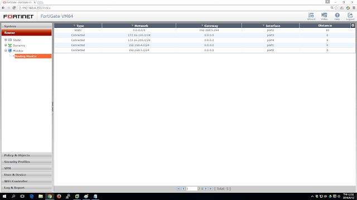Show hidden system tray icons
Viewport: 357px width, 200px height.
pyautogui.click(x=312, y=196)
